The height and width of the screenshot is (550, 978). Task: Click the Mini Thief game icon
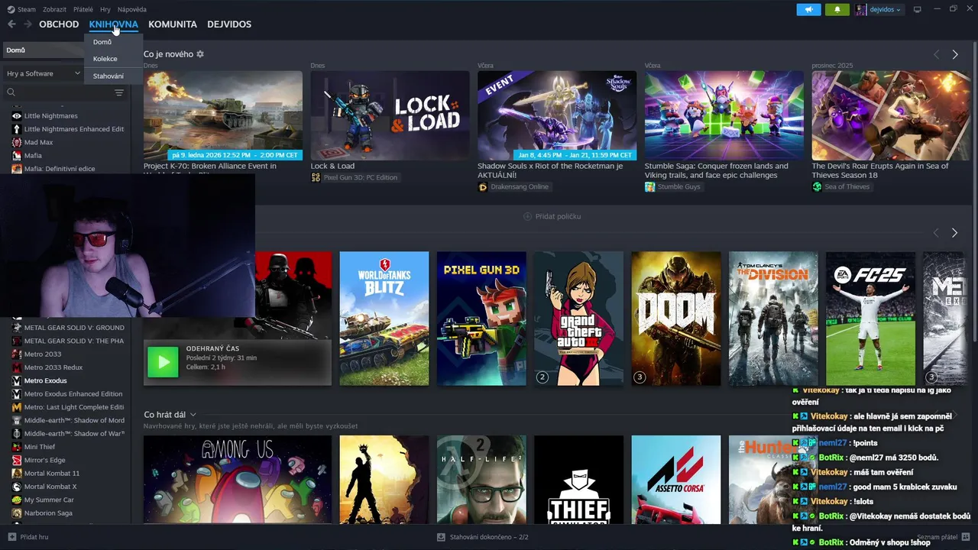click(x=17, y=447)
